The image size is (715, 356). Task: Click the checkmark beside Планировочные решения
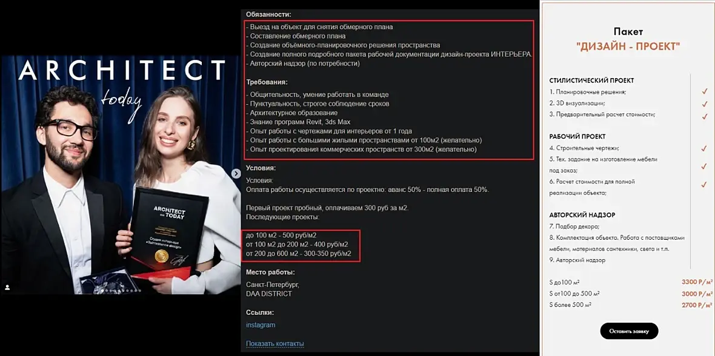(x=705, y=92)
